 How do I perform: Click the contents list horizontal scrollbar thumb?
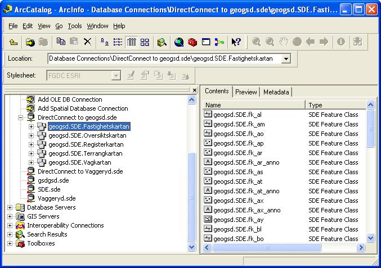(x=267, y=248)
